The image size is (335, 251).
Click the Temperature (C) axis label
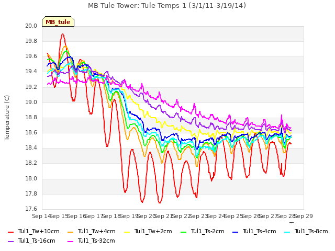click(7, 118)
